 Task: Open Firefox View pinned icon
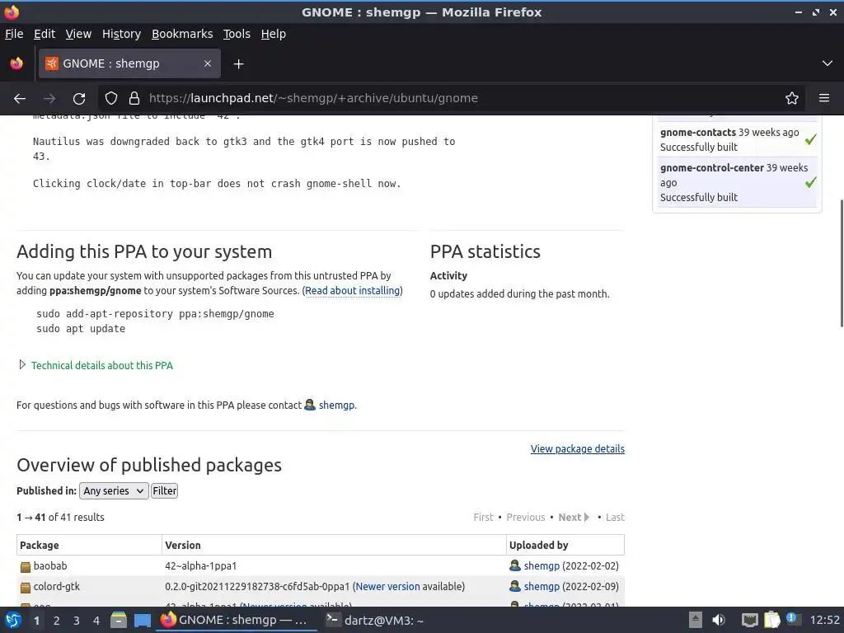tap(16, 63)
